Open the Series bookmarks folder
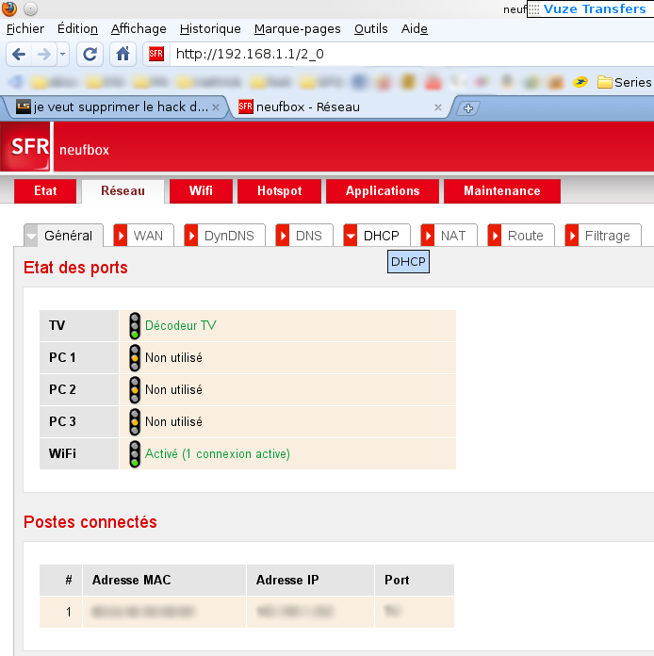 (624, 82)
